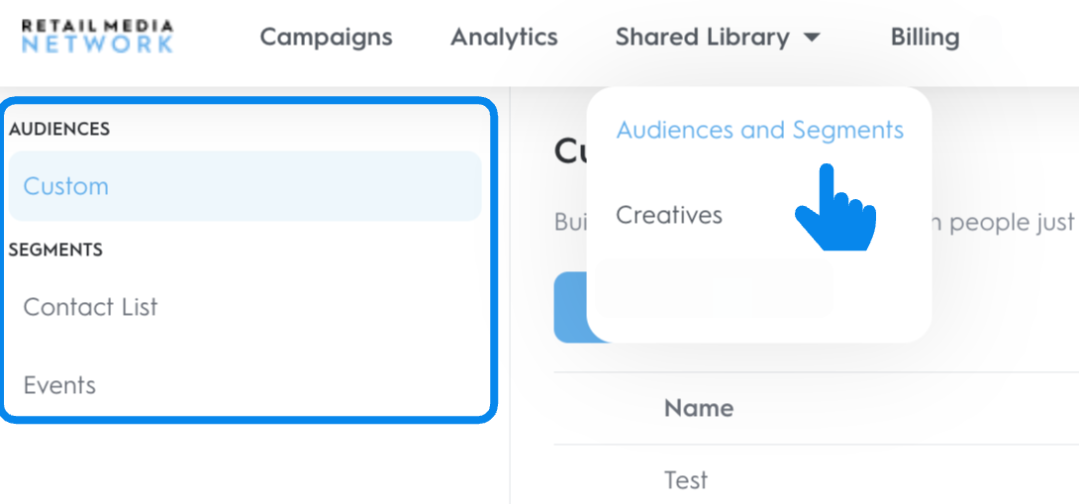Click the partially hidden page heading
The image size is (1079, 504).
[570, 151]
